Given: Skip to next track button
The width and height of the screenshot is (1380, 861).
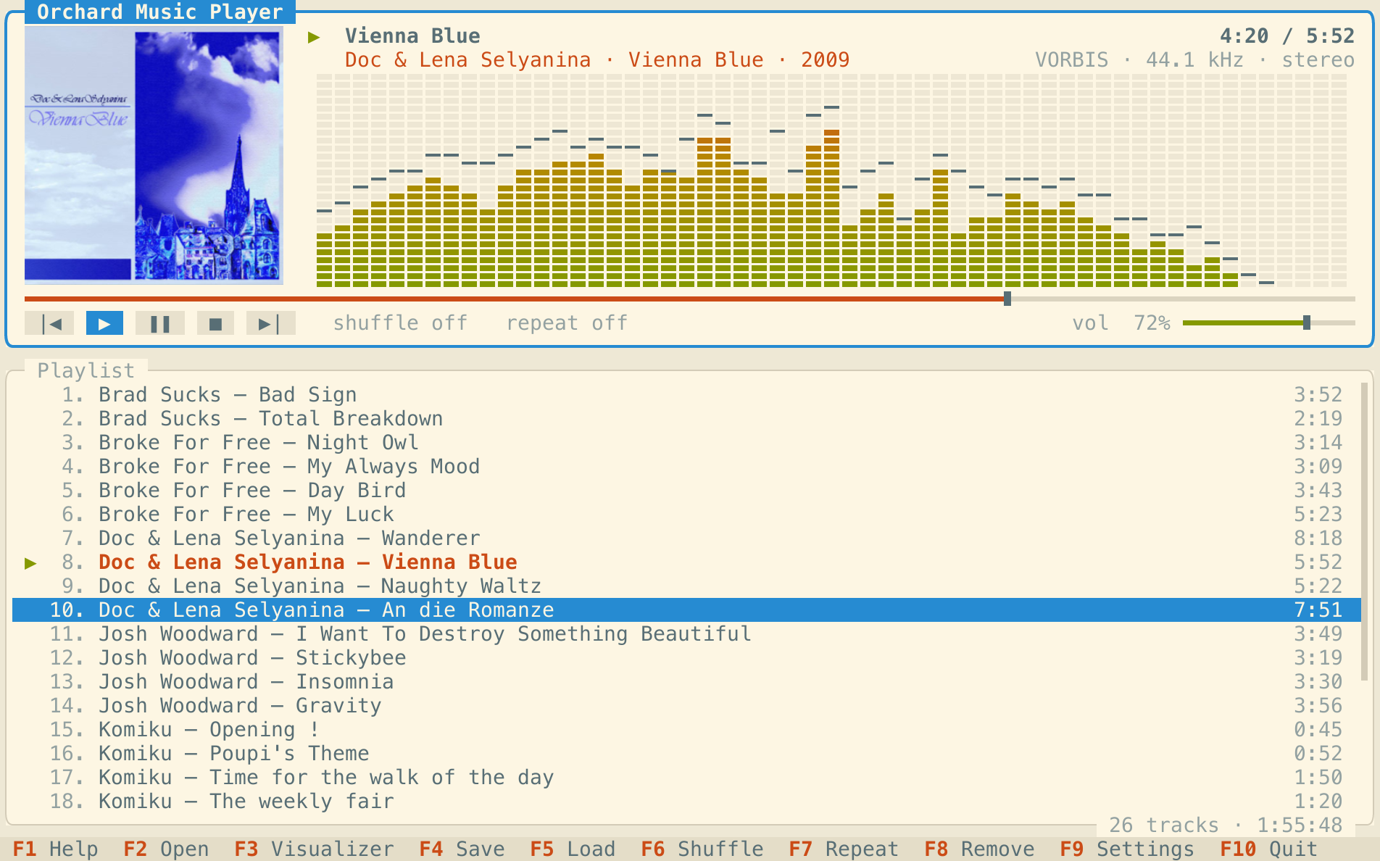Looking at the screenshot, I should (271, 323).
